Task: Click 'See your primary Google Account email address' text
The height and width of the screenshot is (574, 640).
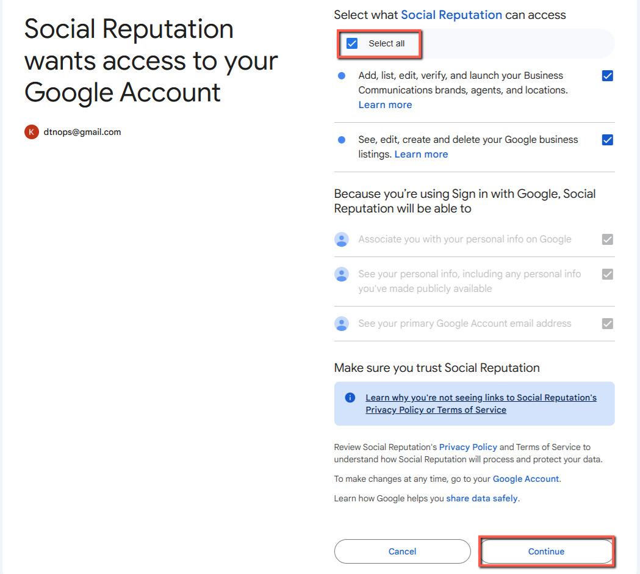Action: point(464,324)
